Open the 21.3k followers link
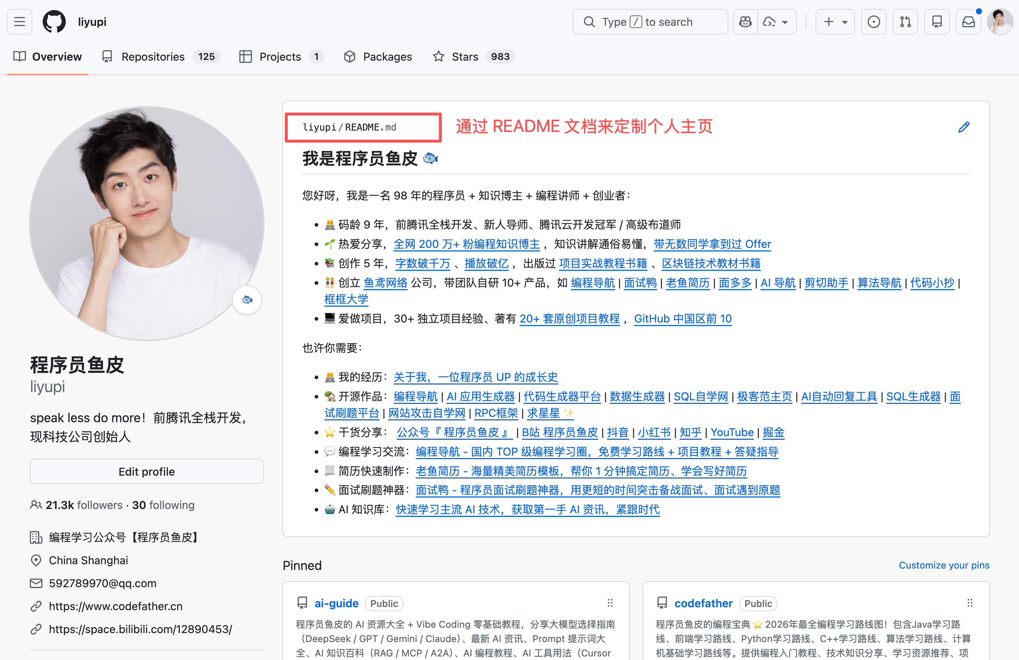This screenshot has width=1019, height=660. click(x=84, y=505)
